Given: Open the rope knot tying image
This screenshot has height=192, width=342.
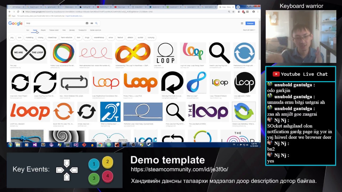Looking at the screenshot, I should point(143,111).
